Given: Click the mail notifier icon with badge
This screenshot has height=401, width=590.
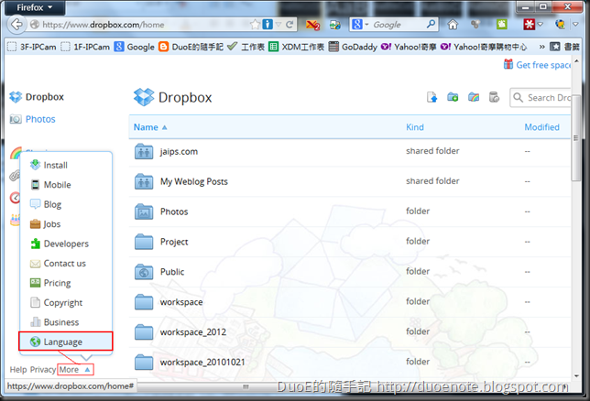Looking at the screenshot, I should coord(312,25).
